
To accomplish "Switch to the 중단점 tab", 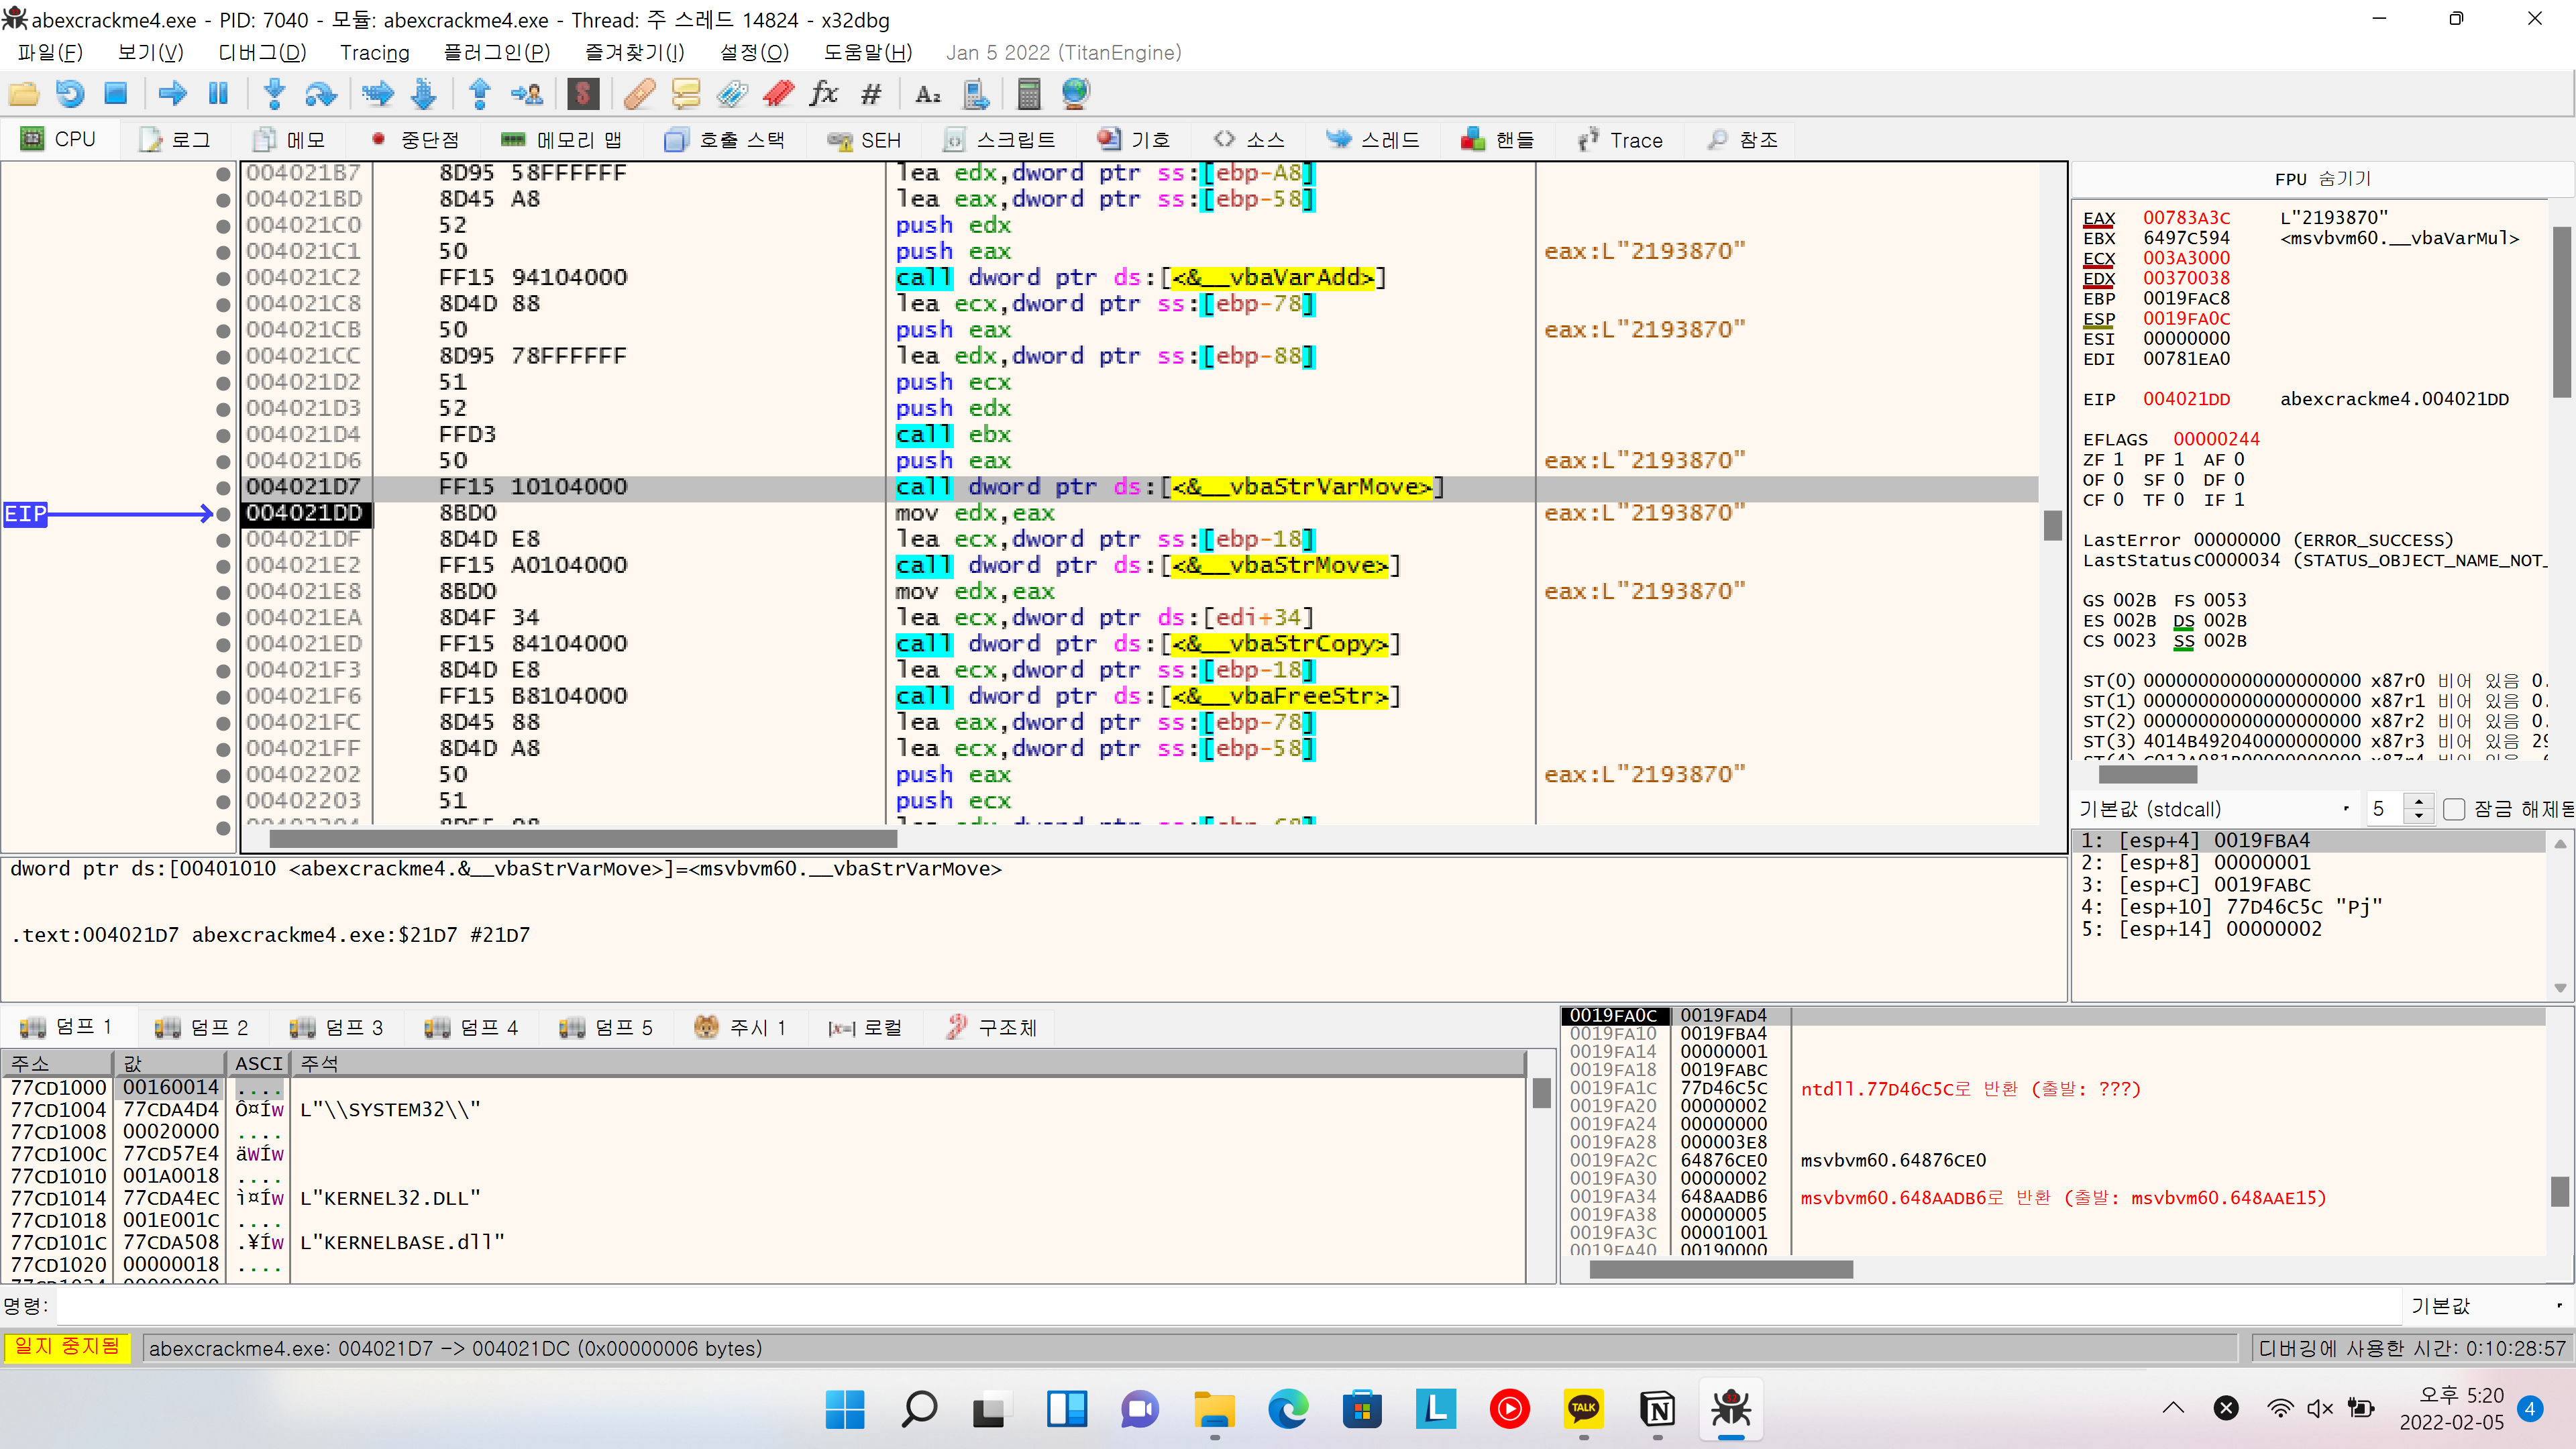I will click(415, 140).
